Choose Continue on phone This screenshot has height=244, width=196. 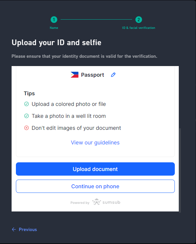[95, 186]
